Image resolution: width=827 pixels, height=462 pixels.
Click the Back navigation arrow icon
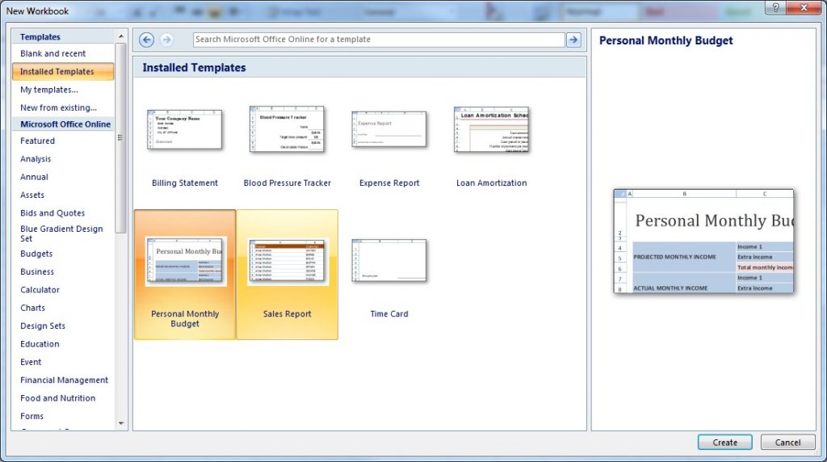pos(146,40)
